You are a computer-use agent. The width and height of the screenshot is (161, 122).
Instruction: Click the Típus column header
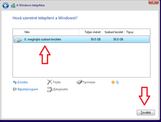coord(137,32)
